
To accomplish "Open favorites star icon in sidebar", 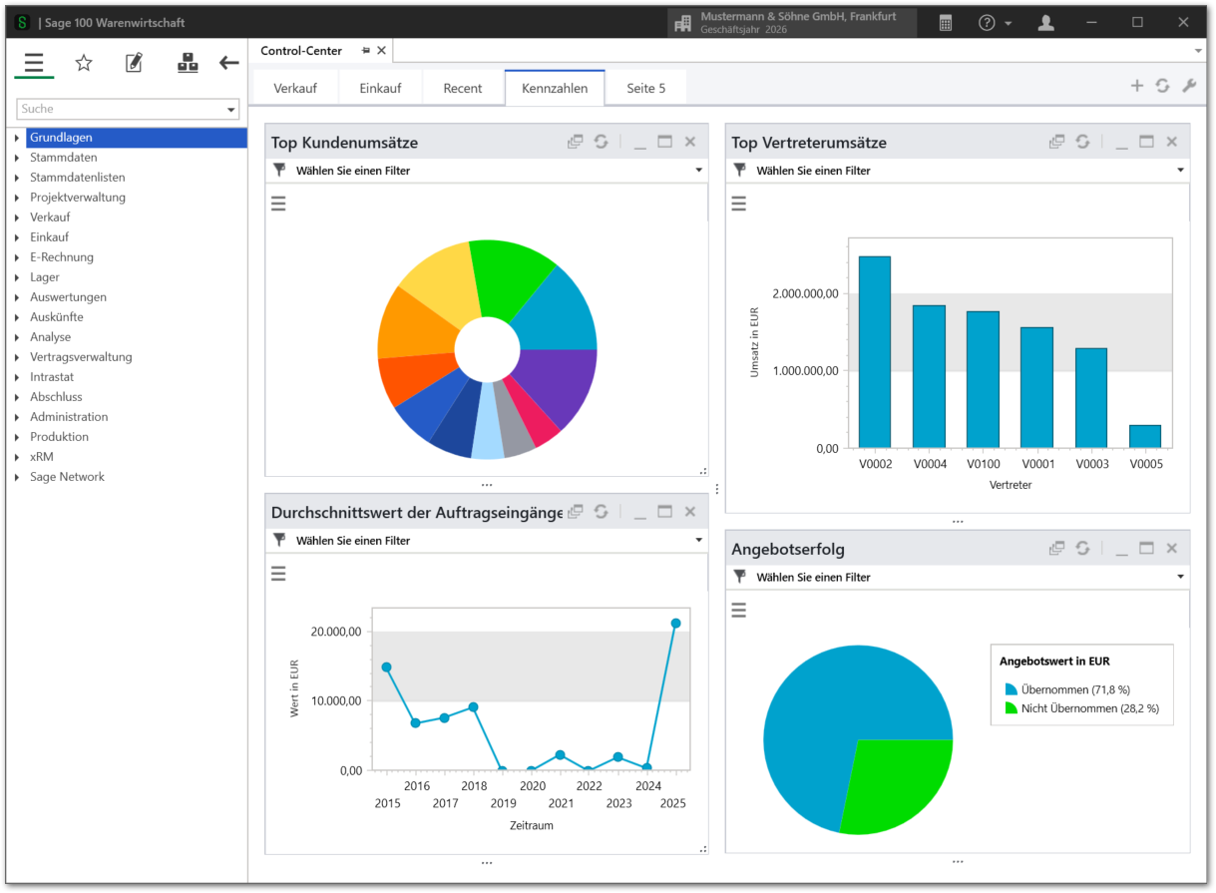I will pos(84,63).
